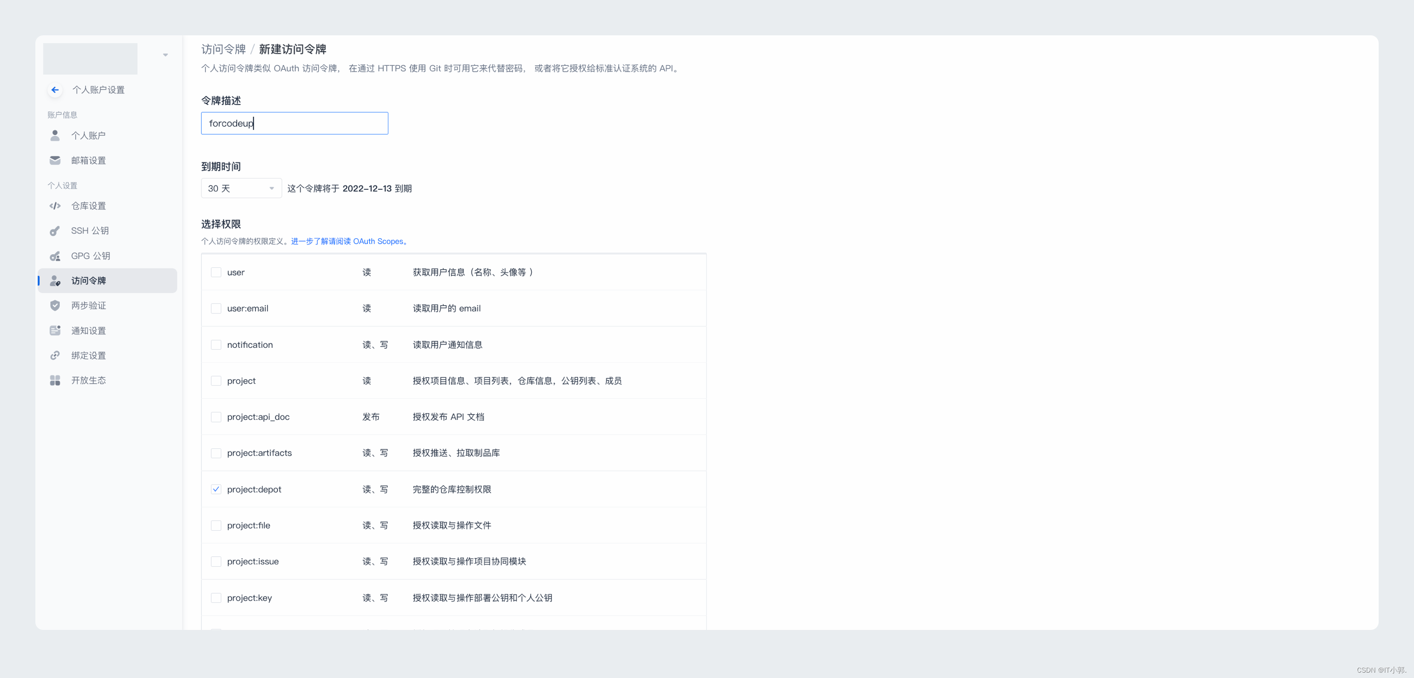This screenshot has height=678, width=1414.
Task: Click the 授权读取与操作项目协同模块 description
Action: (469, 562)
